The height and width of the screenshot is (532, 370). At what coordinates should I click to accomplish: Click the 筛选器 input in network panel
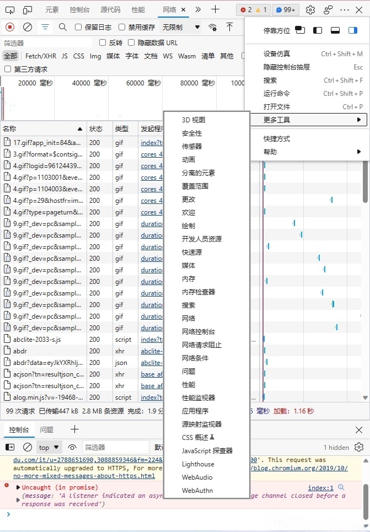pos(47,42)
